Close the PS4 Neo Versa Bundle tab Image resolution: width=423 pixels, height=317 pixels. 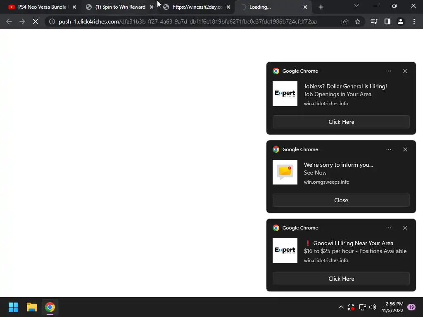click(x=74, y=7)
